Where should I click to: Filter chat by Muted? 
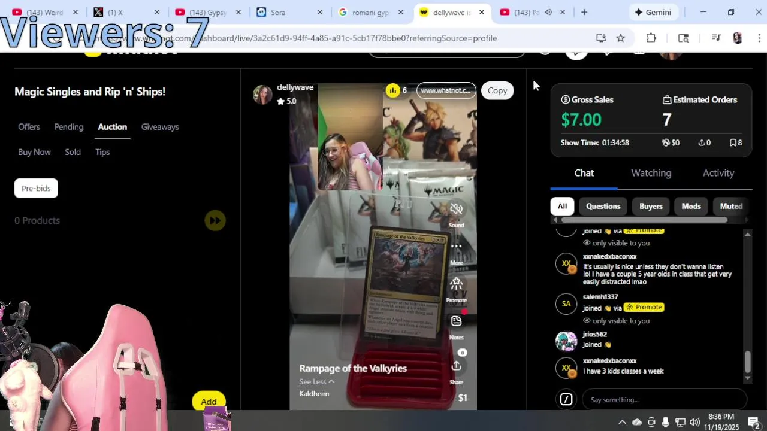(731, 206)
